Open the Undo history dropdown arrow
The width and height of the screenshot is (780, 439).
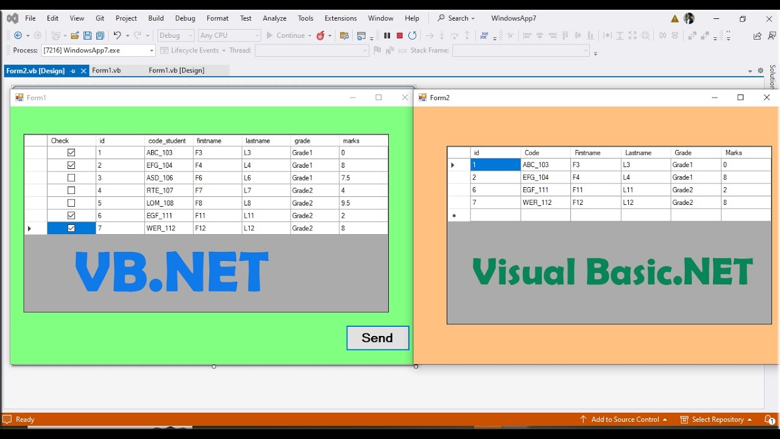pos(127,35)
